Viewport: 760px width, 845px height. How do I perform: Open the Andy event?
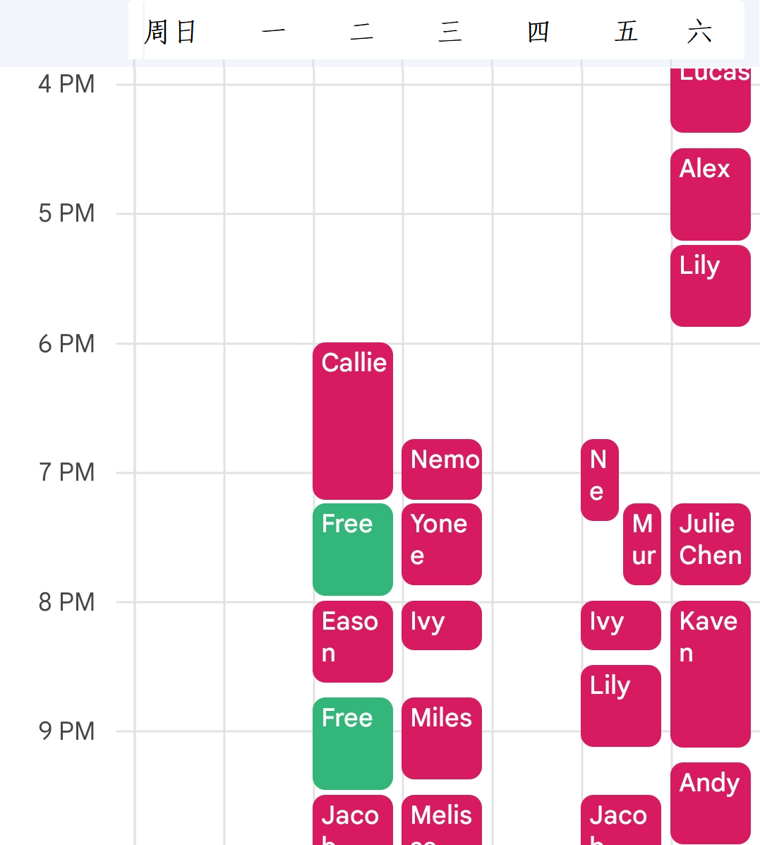[x=710, y=803]
